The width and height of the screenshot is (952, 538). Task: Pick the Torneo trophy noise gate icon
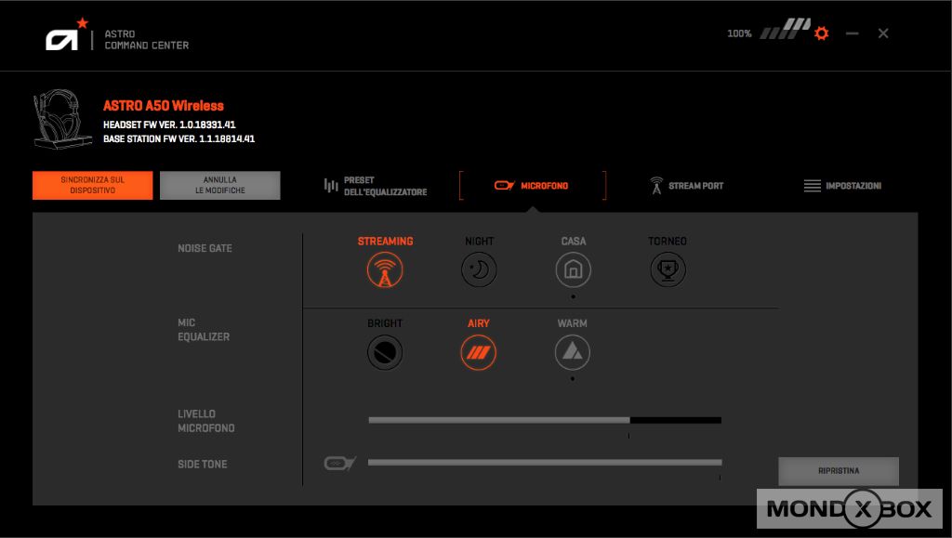click(x=668, y=270)
